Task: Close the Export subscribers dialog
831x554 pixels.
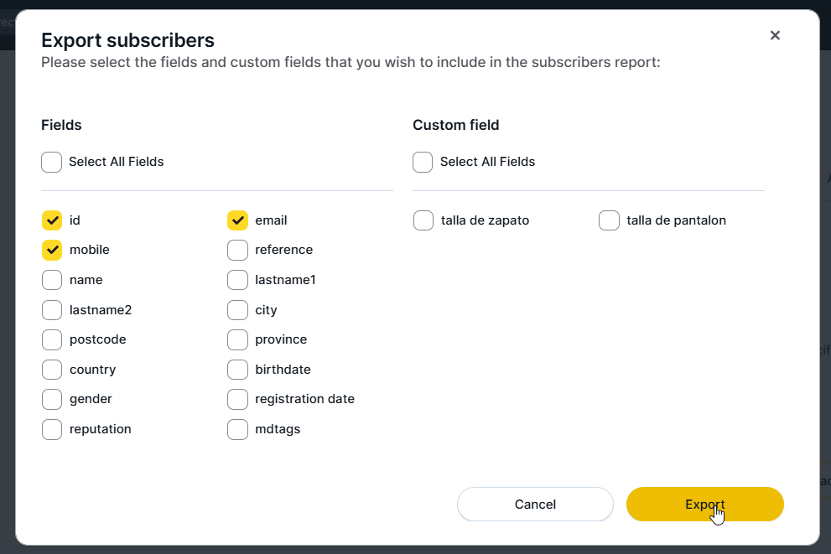Action: 775,35
